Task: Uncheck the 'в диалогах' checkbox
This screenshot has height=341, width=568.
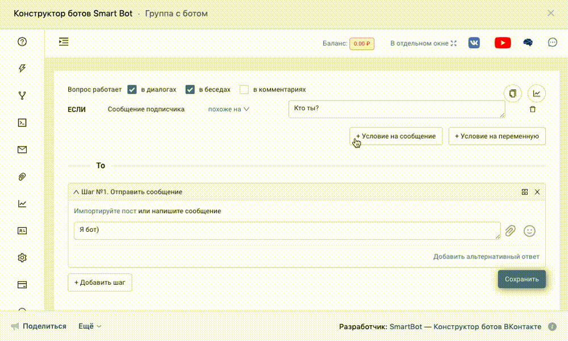Action: 132,89
